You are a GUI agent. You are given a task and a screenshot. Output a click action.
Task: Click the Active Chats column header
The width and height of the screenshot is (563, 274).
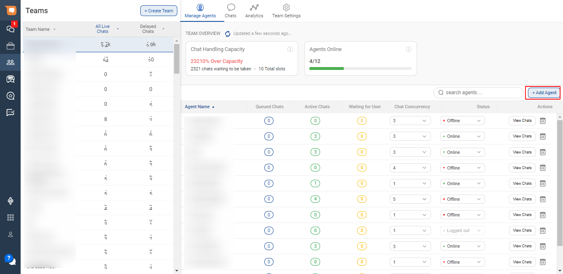[x=317, y=107]
